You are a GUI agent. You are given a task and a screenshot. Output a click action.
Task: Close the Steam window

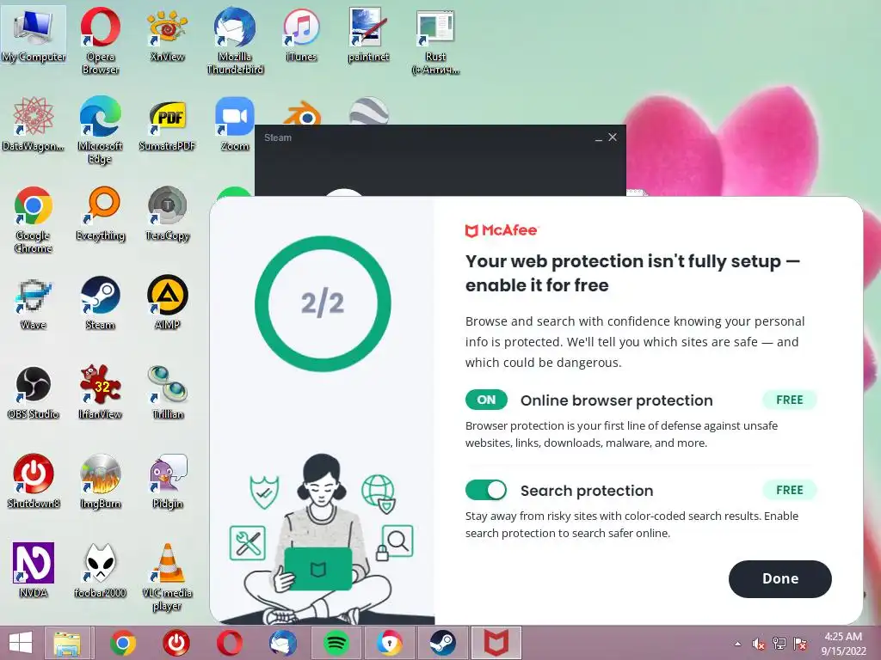pos(613,137)
